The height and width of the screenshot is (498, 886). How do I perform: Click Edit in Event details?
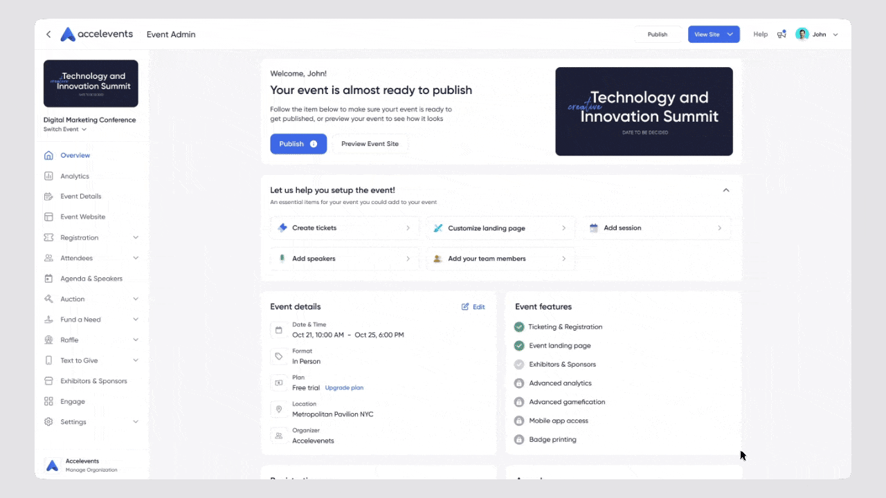pos(473,307)
